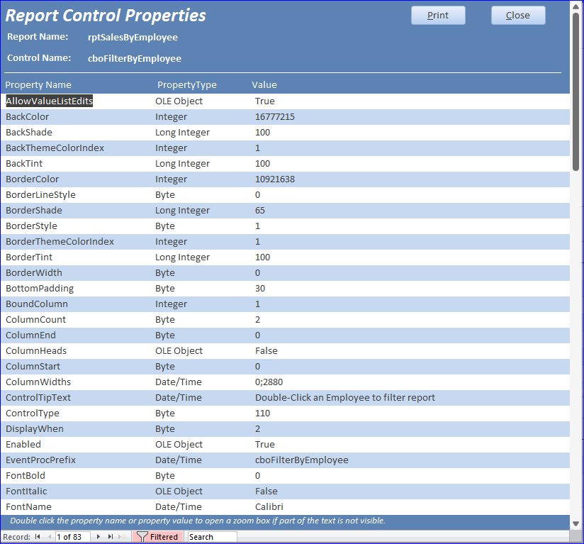Click the new blank record icon
Screen dimensions: 584x544
pos(122,536)
